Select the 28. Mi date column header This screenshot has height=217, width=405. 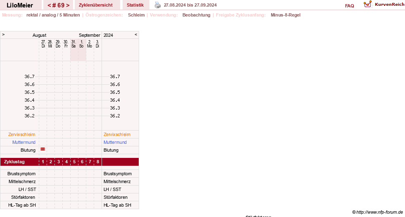[x=50, y=44]
